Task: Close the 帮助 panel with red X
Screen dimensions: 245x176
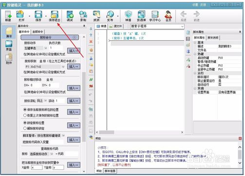Action: 240,138
